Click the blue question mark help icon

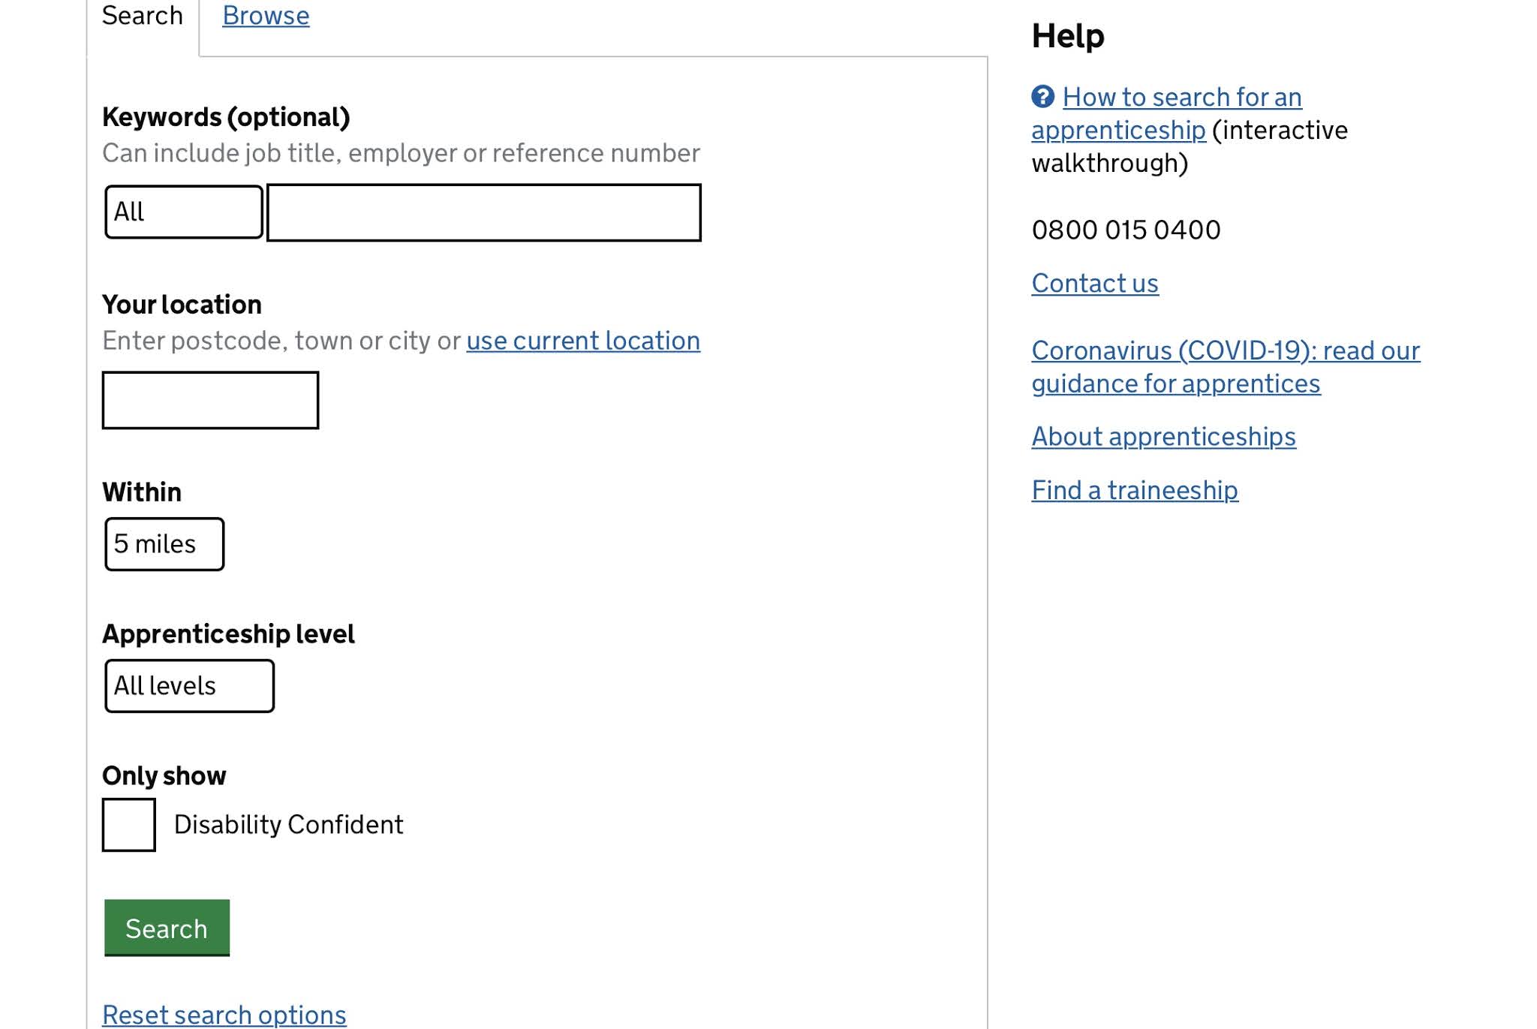[x=1042, y=97]
